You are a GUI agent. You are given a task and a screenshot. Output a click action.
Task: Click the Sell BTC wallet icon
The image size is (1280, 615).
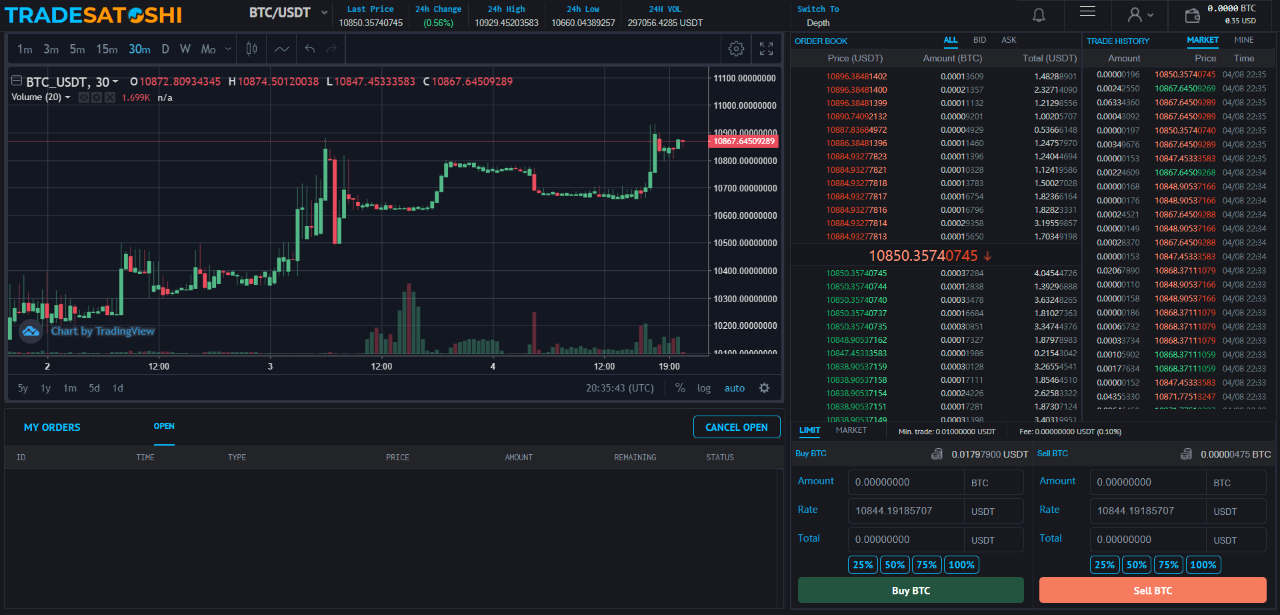click(x=1186, y=454)
